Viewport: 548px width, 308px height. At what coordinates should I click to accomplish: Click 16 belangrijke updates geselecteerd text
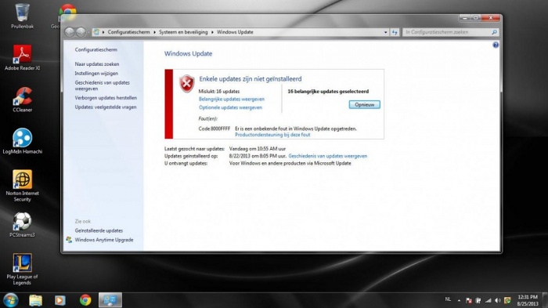click(x=328, y=92)
